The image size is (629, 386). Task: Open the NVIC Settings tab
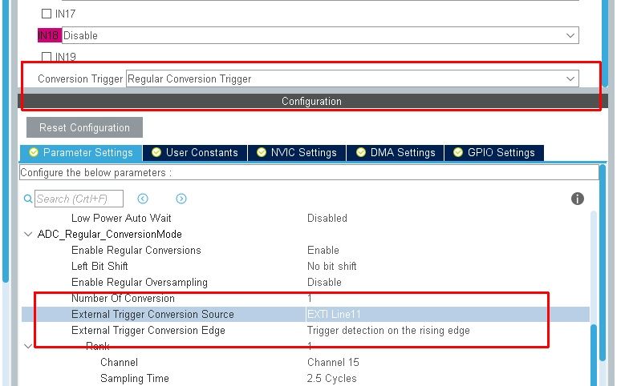coord(297,152)
